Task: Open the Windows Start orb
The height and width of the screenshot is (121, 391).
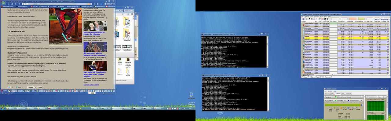Action: (3, 108)
